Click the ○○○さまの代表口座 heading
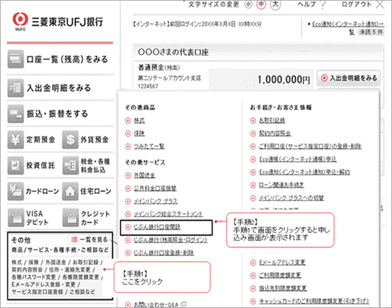This screenshot has height=308, width=392. point(173,52)
